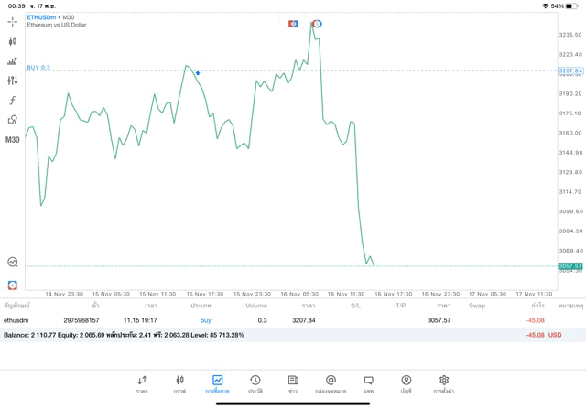Click the BUY 0.3 trade level label
The image size is (586, 409).
(x=38, y=67)
